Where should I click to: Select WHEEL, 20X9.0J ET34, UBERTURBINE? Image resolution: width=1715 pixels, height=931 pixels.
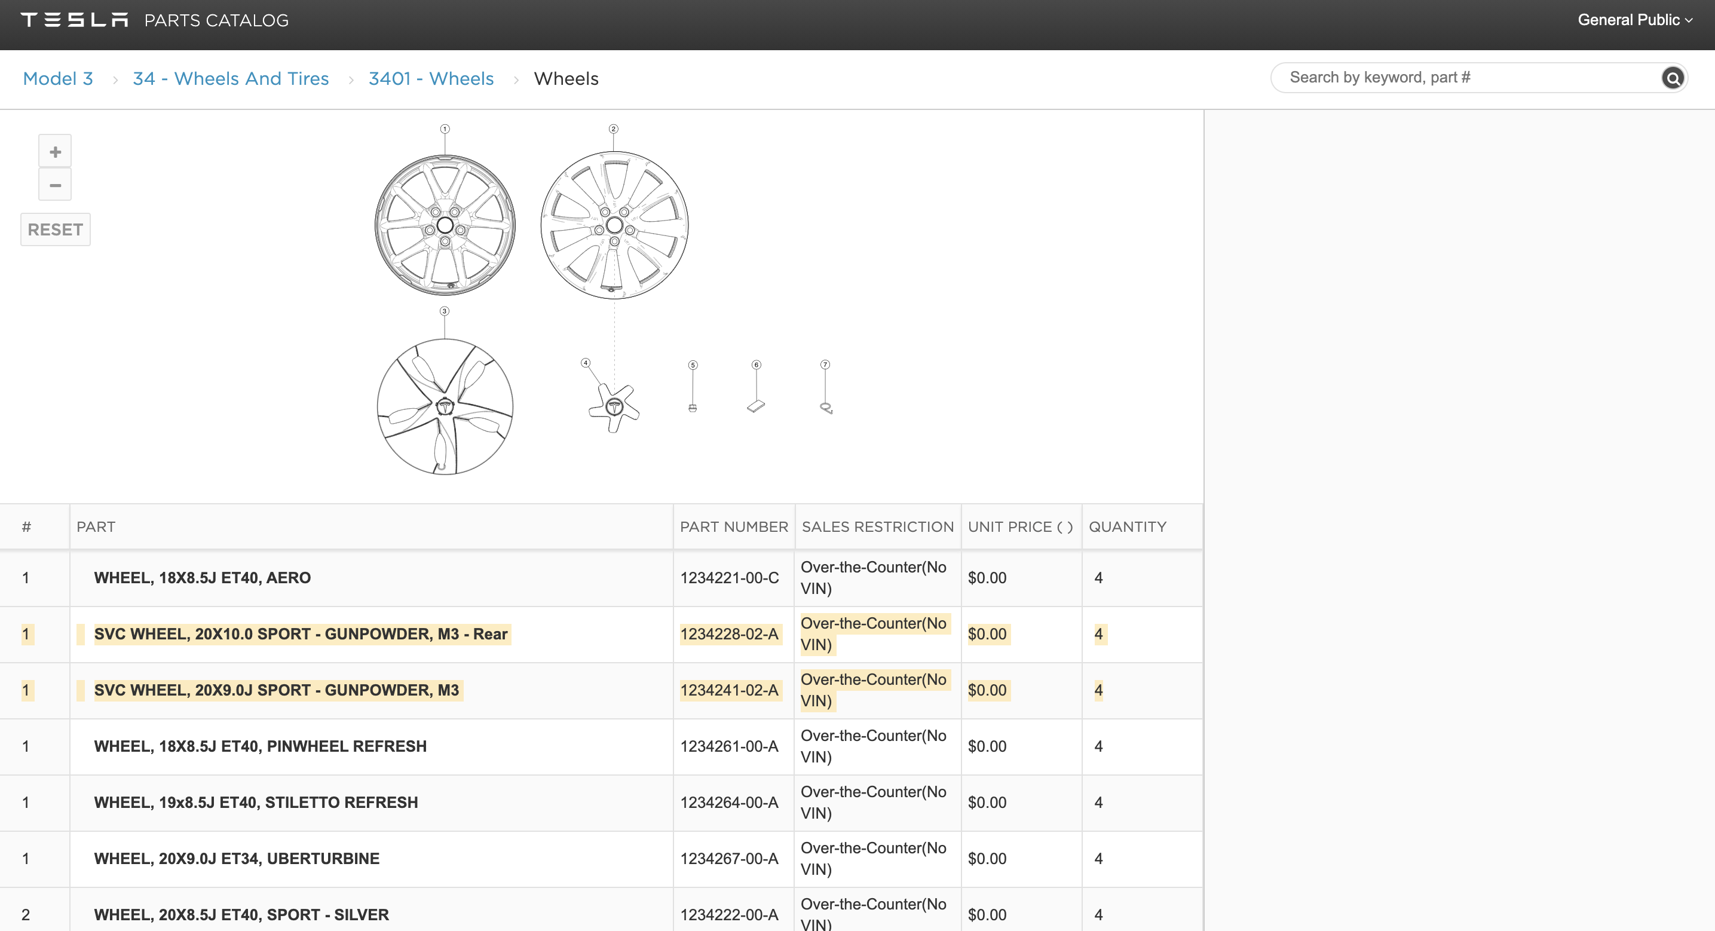point(601,859)
